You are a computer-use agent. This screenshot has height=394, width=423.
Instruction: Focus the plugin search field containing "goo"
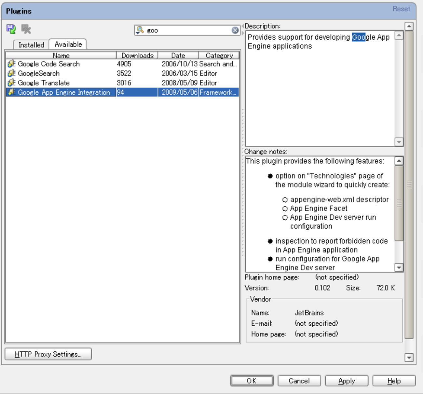[188, 30]
